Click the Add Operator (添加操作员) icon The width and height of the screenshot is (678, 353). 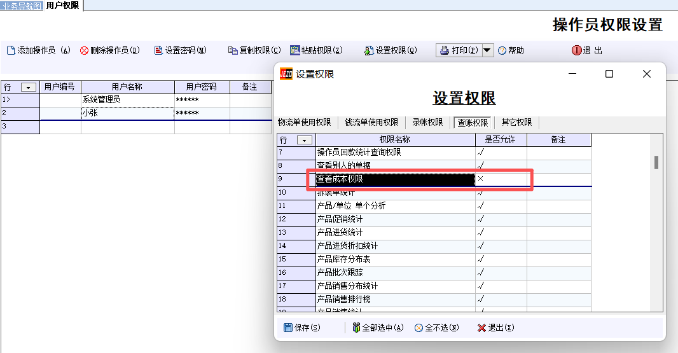tap(11, 51)
